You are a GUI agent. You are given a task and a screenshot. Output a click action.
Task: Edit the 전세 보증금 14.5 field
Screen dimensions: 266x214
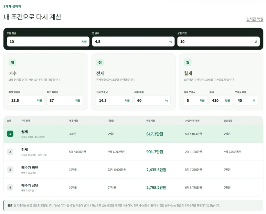(x=114, y=100)
